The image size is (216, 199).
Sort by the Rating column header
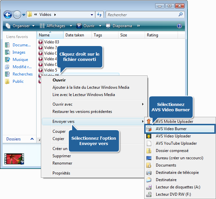coord(161,35)
